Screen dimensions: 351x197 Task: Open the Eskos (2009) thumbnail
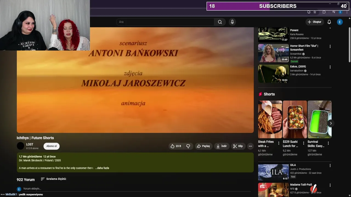point(273,74)
